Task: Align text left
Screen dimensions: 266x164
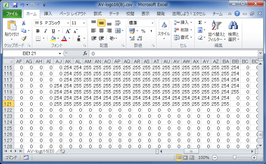Action: [x=94, y=30]
